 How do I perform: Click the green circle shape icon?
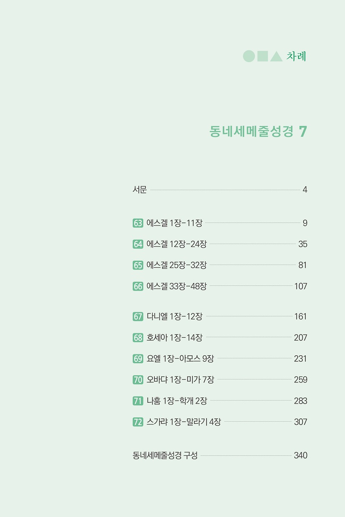pos(249,56)
